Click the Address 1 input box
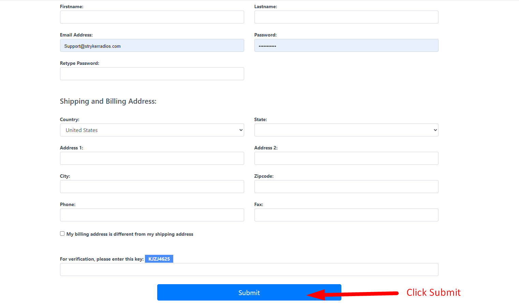The width and height of the screenshot is (519, 306). tap(152, 158)
